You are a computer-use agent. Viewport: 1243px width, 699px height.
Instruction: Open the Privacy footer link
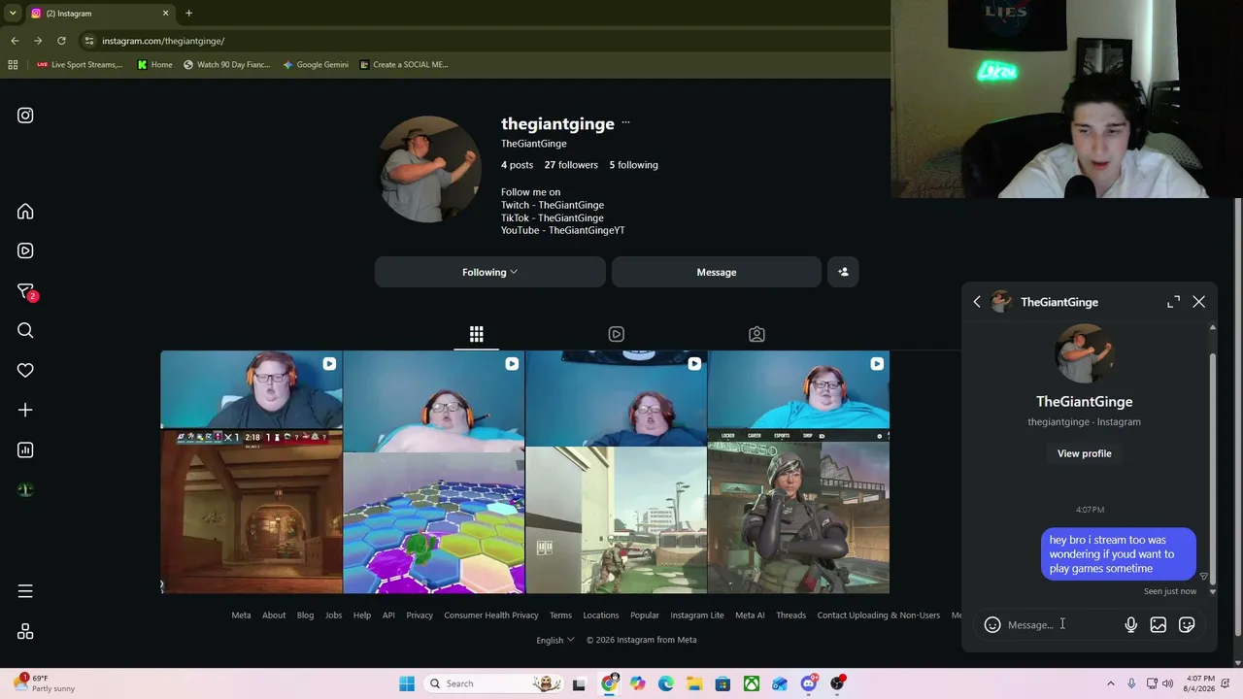click(420, 616)
